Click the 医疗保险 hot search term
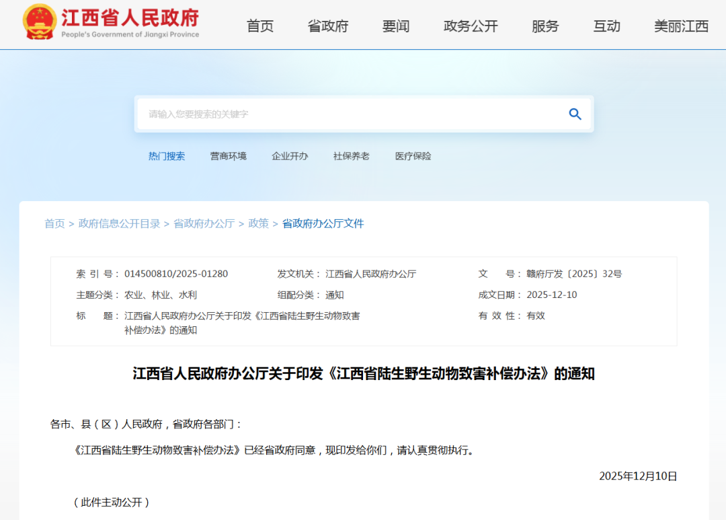Image resolution: width=726 pixels, height=520 pixels. coord(413,155)
